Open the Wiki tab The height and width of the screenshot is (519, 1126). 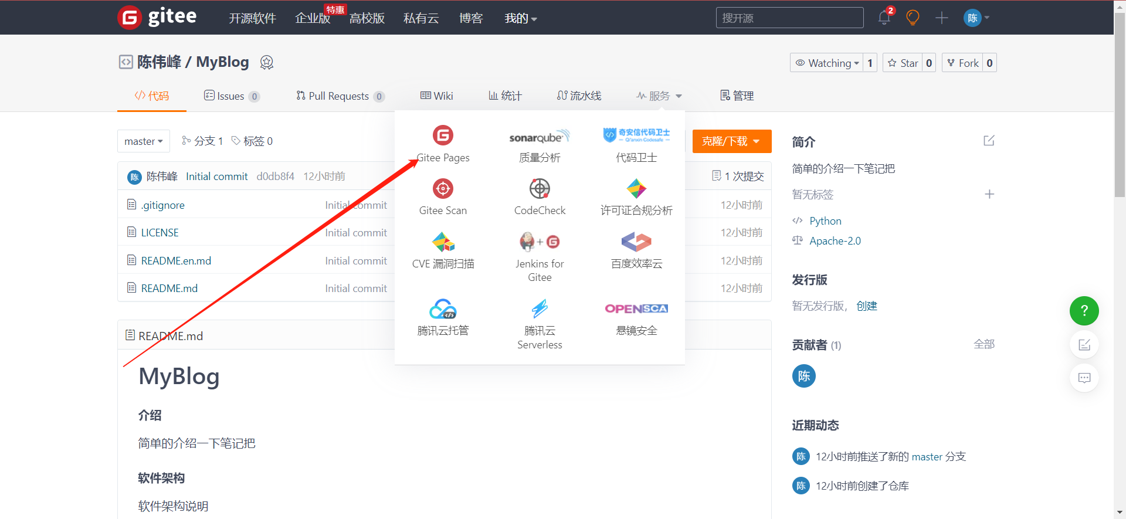(437, 96)
